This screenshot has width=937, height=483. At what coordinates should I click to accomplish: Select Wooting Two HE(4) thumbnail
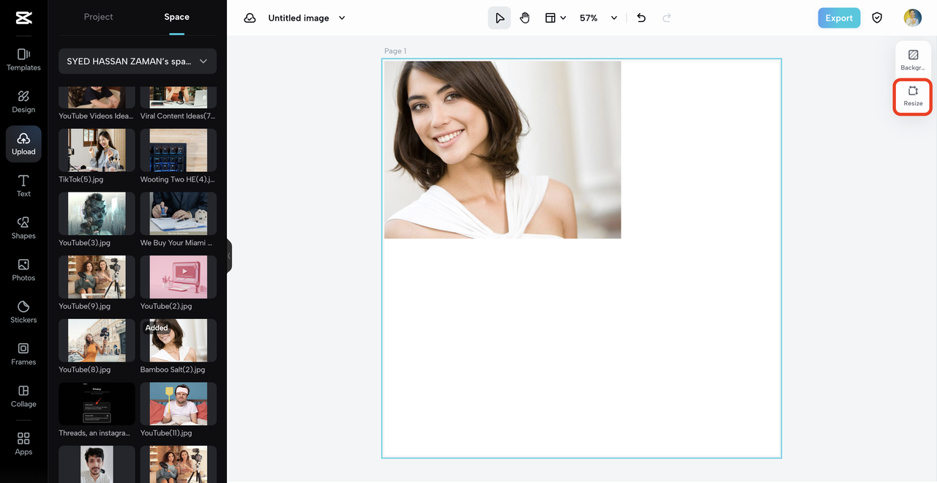pos(179,150)
